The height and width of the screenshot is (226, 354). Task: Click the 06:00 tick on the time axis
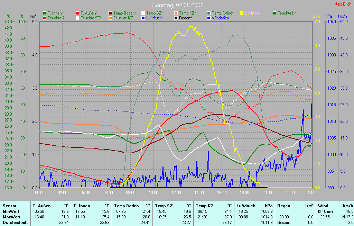pyautogui.click(x=108, y=193)
